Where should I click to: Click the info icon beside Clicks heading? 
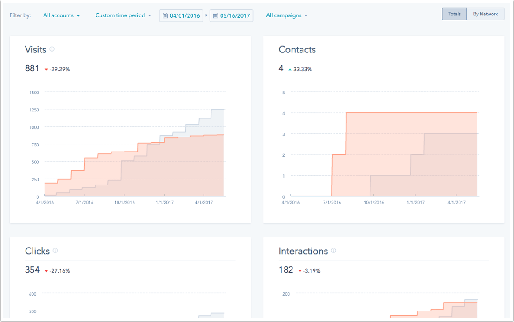tap(55, 251)
